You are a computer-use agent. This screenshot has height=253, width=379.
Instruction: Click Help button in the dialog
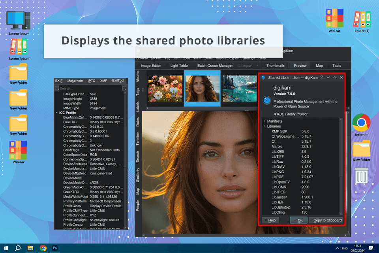[270, 220]
